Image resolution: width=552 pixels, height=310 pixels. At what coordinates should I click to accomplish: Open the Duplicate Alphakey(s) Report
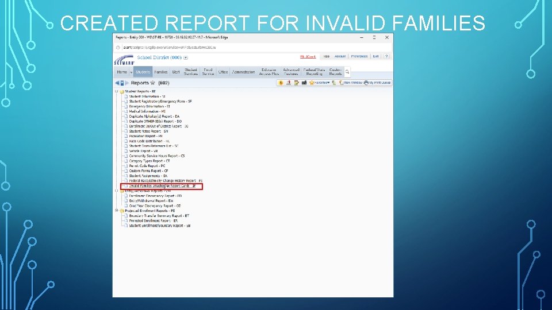point(154,117)
